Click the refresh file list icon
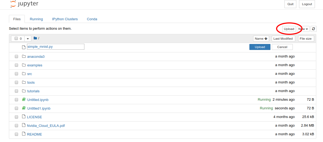The height and width of the screenshot is (142, 323). [313, 29]
